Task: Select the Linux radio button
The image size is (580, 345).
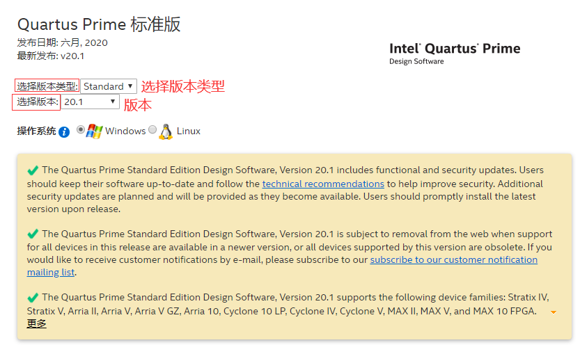Action: click(x=152, y=129)
